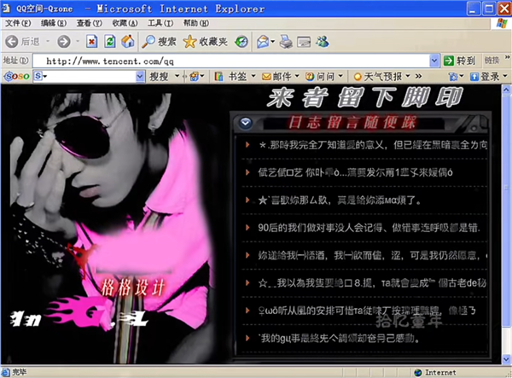The width and height of the screenshot is (512, 378).
Task: Refresh the page with green arrows icon
Action: click(x=110, y=42)
